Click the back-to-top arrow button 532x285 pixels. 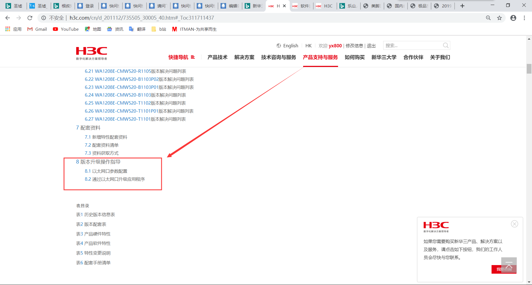(x=509, y=265)
